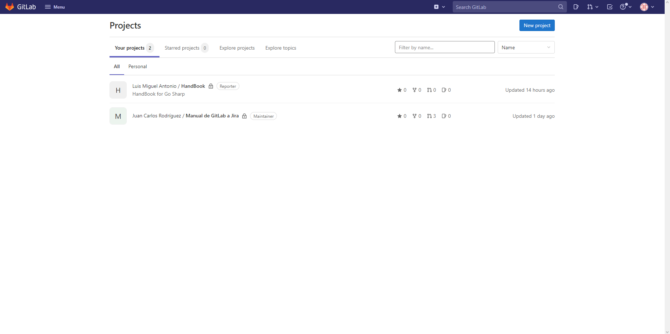Screen dimensions: 670x334
Task: Open the Merge requests dropdown in the top bar
Action: tap(593, 7)
